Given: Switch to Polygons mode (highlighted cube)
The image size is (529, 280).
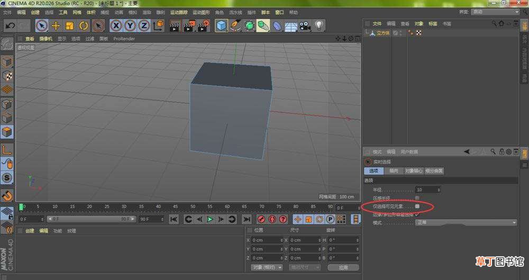Looking at the screenshot, I should point(7,132).
